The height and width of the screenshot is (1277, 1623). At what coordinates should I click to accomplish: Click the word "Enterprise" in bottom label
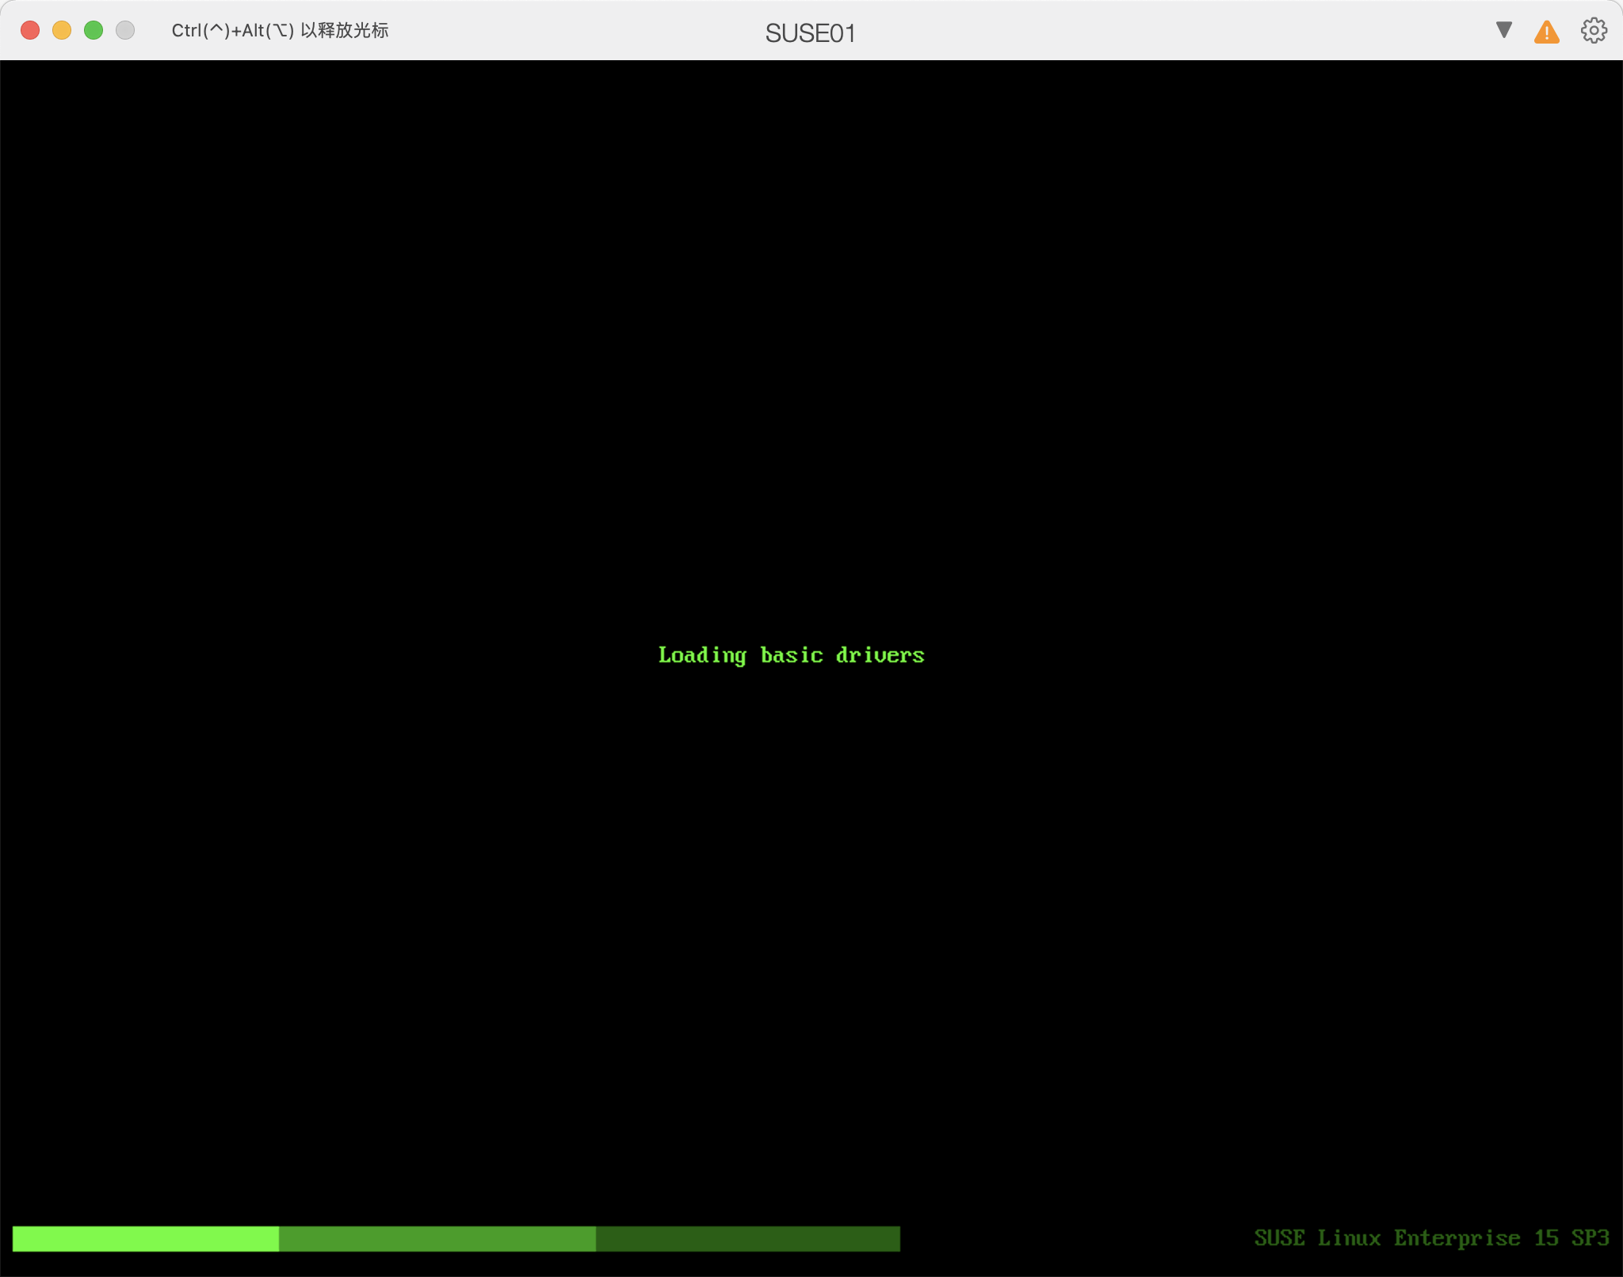pyautogui.click(x=1457, y=1237)
